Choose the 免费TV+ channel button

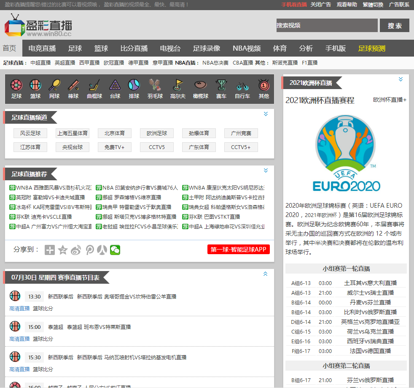click(114, 147)
